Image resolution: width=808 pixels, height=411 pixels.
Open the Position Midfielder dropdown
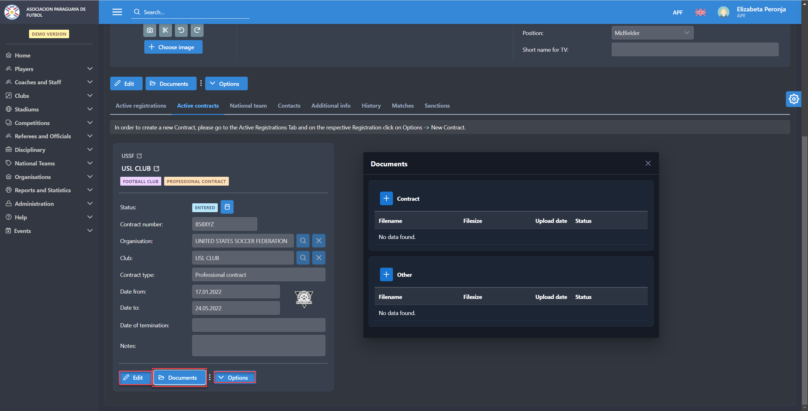coord(652,33)
